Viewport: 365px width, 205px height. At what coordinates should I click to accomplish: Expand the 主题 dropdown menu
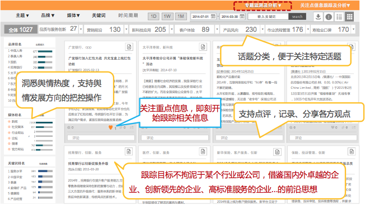(x=22, y=15)
